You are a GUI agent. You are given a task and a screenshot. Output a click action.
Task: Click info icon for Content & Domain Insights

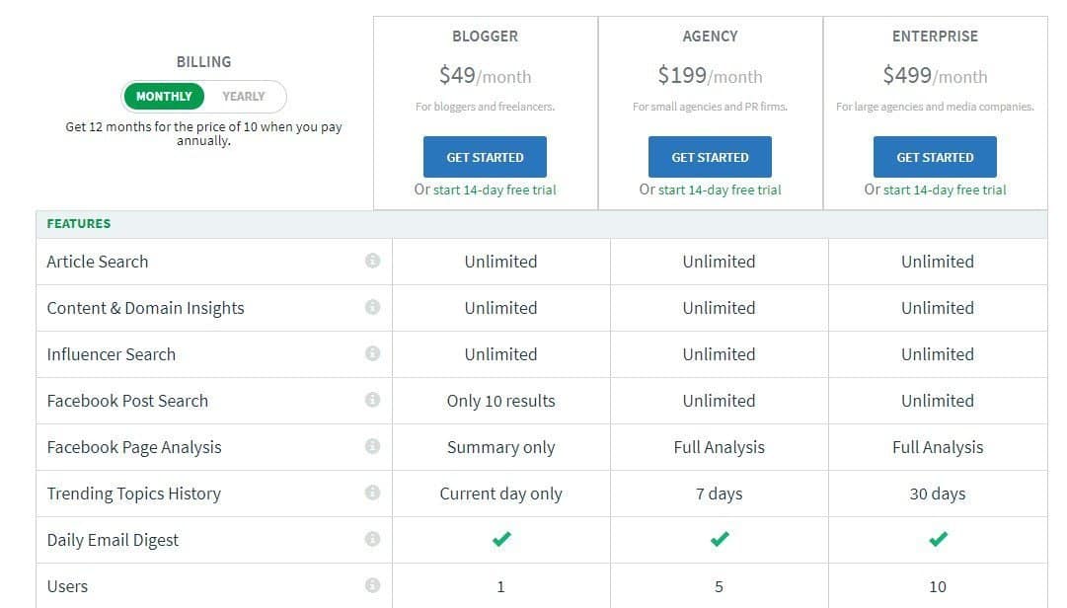(x=372, y=307)
